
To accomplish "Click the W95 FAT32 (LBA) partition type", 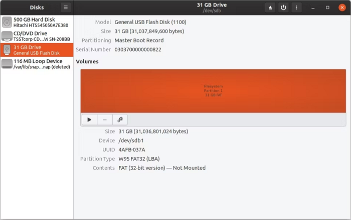I will pos(139,159).
